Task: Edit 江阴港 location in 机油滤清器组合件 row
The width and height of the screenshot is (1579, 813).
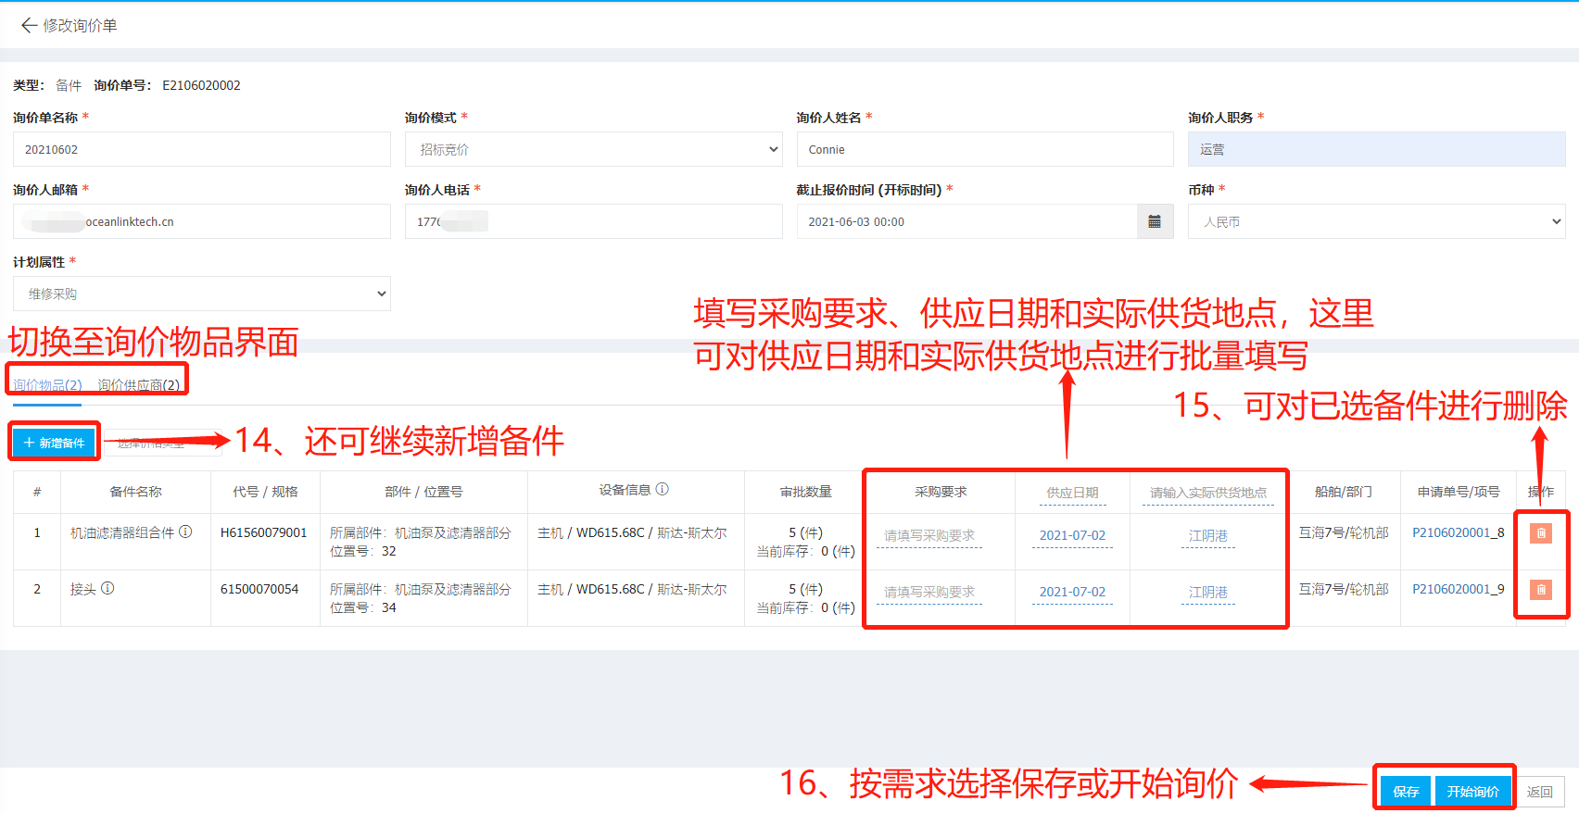Action: tap(1208, 536)
